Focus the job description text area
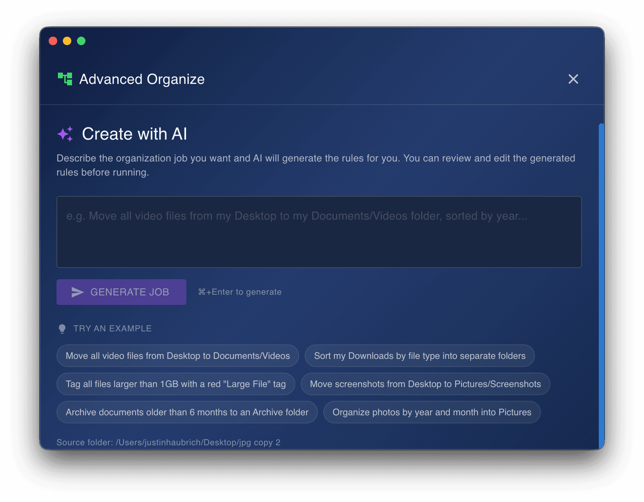The width and height of the screenshot is (644, 502). [319, 232]
